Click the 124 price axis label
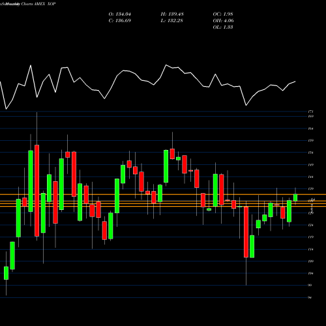The width and height of the screenshot is (326, 326). [311, 225]
